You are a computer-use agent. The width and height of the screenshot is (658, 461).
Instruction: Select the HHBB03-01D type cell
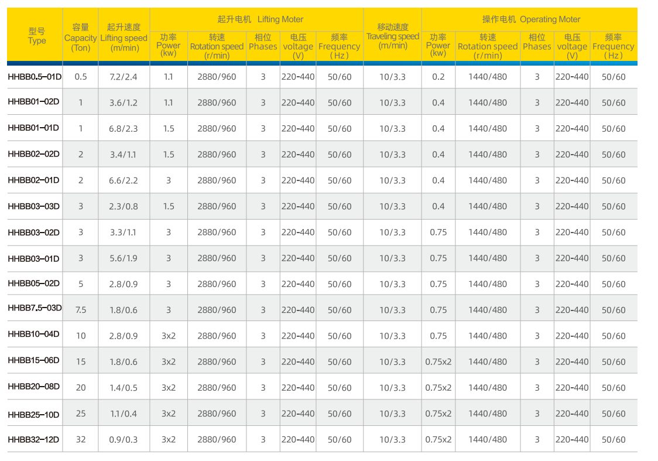point(33,259)
